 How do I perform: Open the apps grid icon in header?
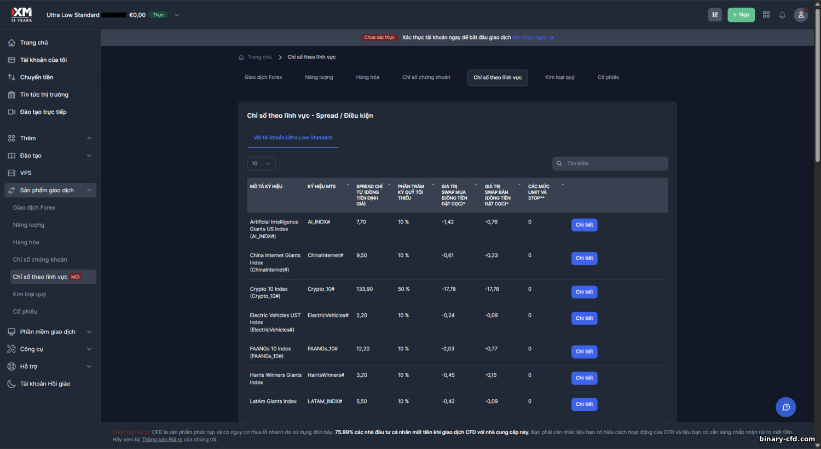(766, 15)
